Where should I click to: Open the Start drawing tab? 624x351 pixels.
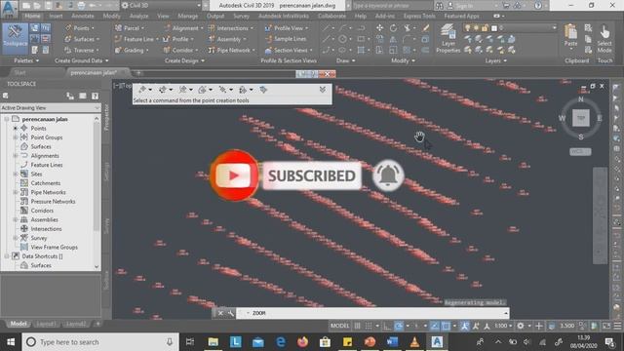[x=19, y=72]
